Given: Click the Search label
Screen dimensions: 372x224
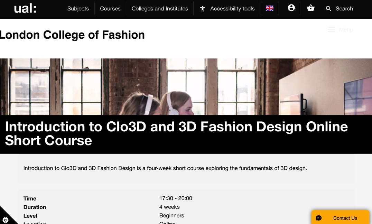Looking at the screenshot, I should tap(344, 9).
